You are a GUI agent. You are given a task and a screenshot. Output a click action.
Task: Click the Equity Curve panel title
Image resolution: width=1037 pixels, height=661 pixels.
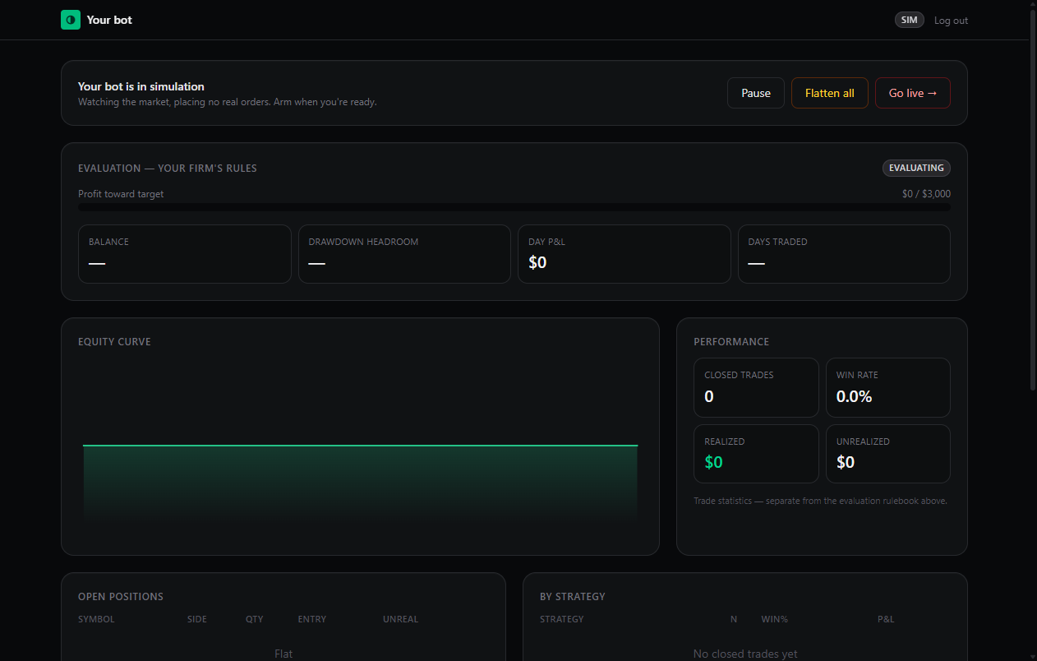click(114, 342)
